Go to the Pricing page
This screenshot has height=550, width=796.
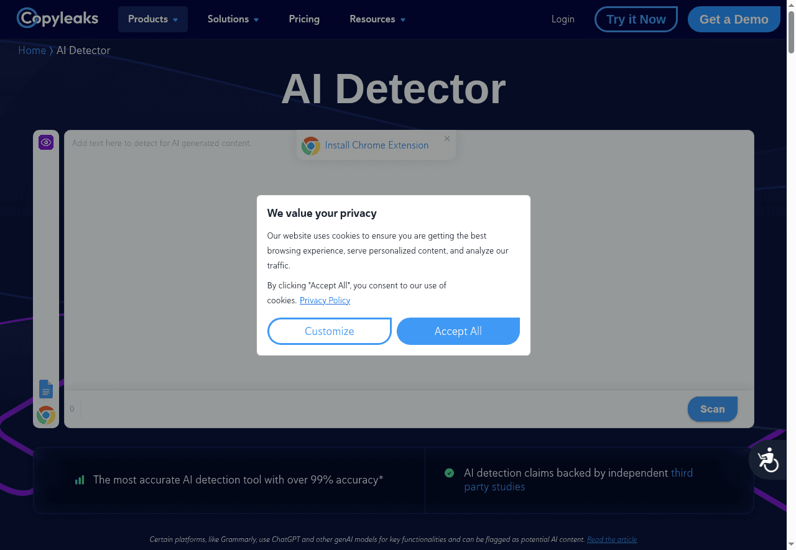pos(304,19)
